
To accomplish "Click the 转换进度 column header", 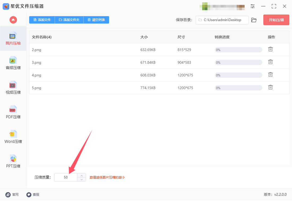I will click(x=222, y=37).
